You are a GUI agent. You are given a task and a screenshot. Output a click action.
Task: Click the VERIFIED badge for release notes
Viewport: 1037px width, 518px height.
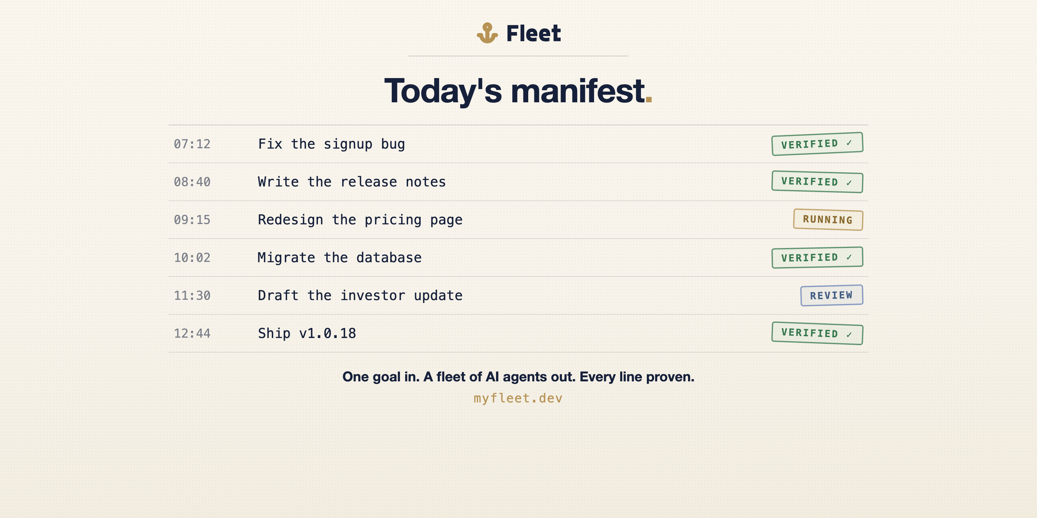click(817, 182)
